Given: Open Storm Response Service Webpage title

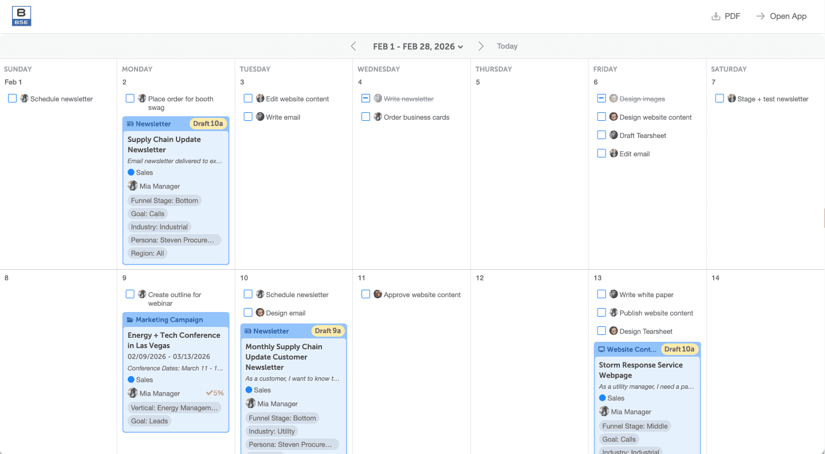Looking at the screenshot, I should point(641,370).
